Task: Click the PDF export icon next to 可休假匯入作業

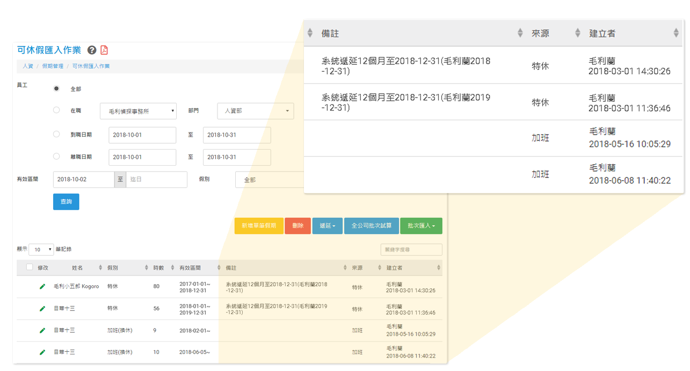Action: 104,50
